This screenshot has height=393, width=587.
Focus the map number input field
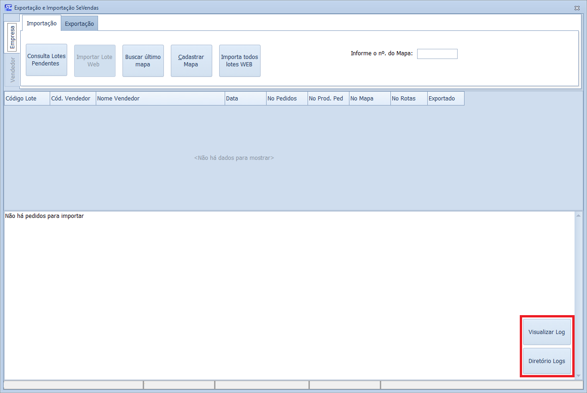pyautogui.click(x=437, y=54)
